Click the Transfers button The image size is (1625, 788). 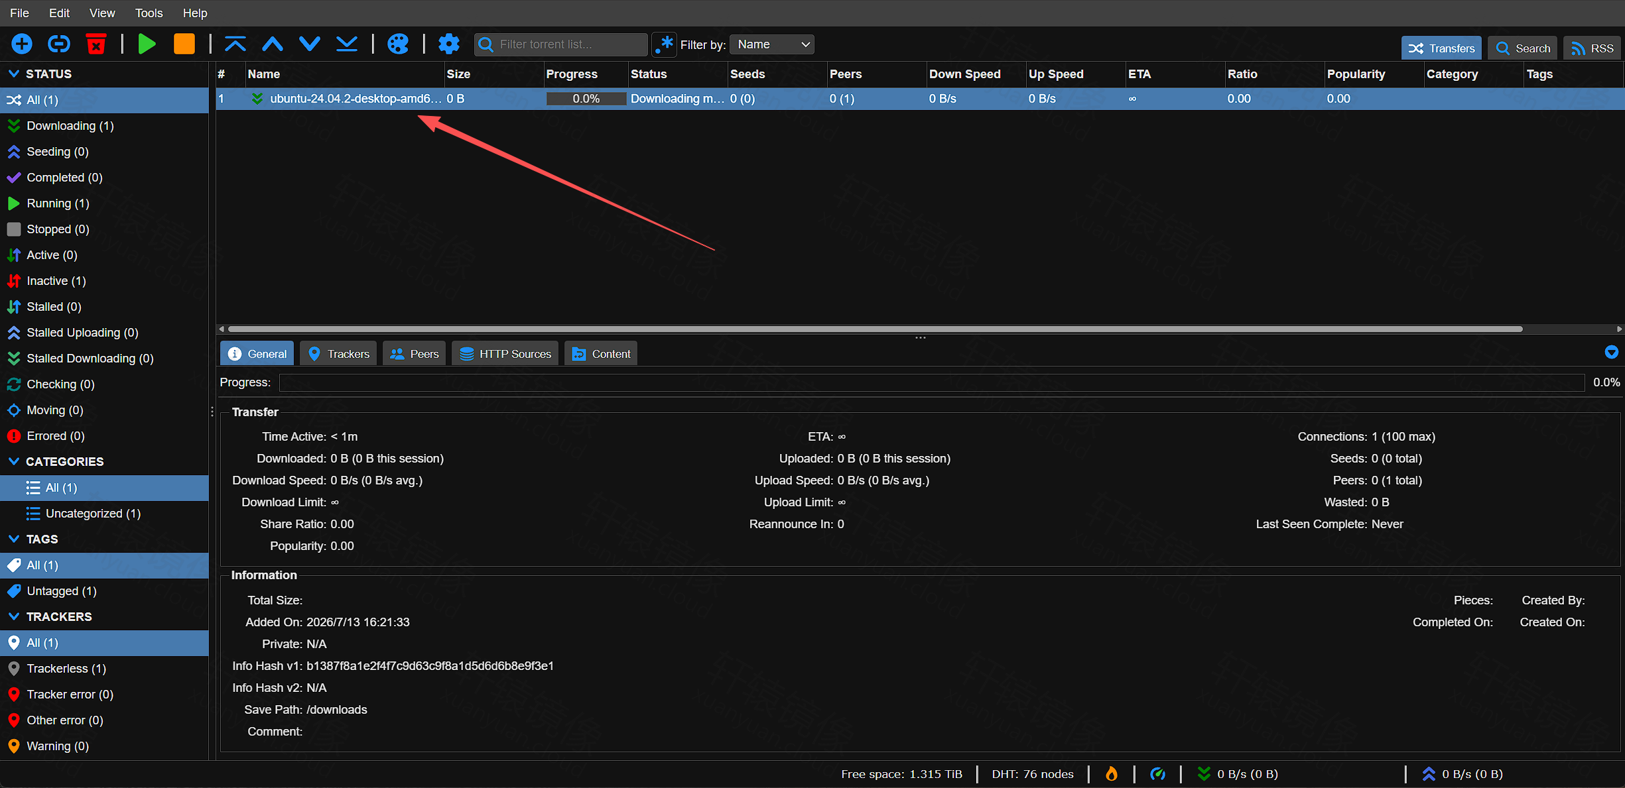point(1441,48)
